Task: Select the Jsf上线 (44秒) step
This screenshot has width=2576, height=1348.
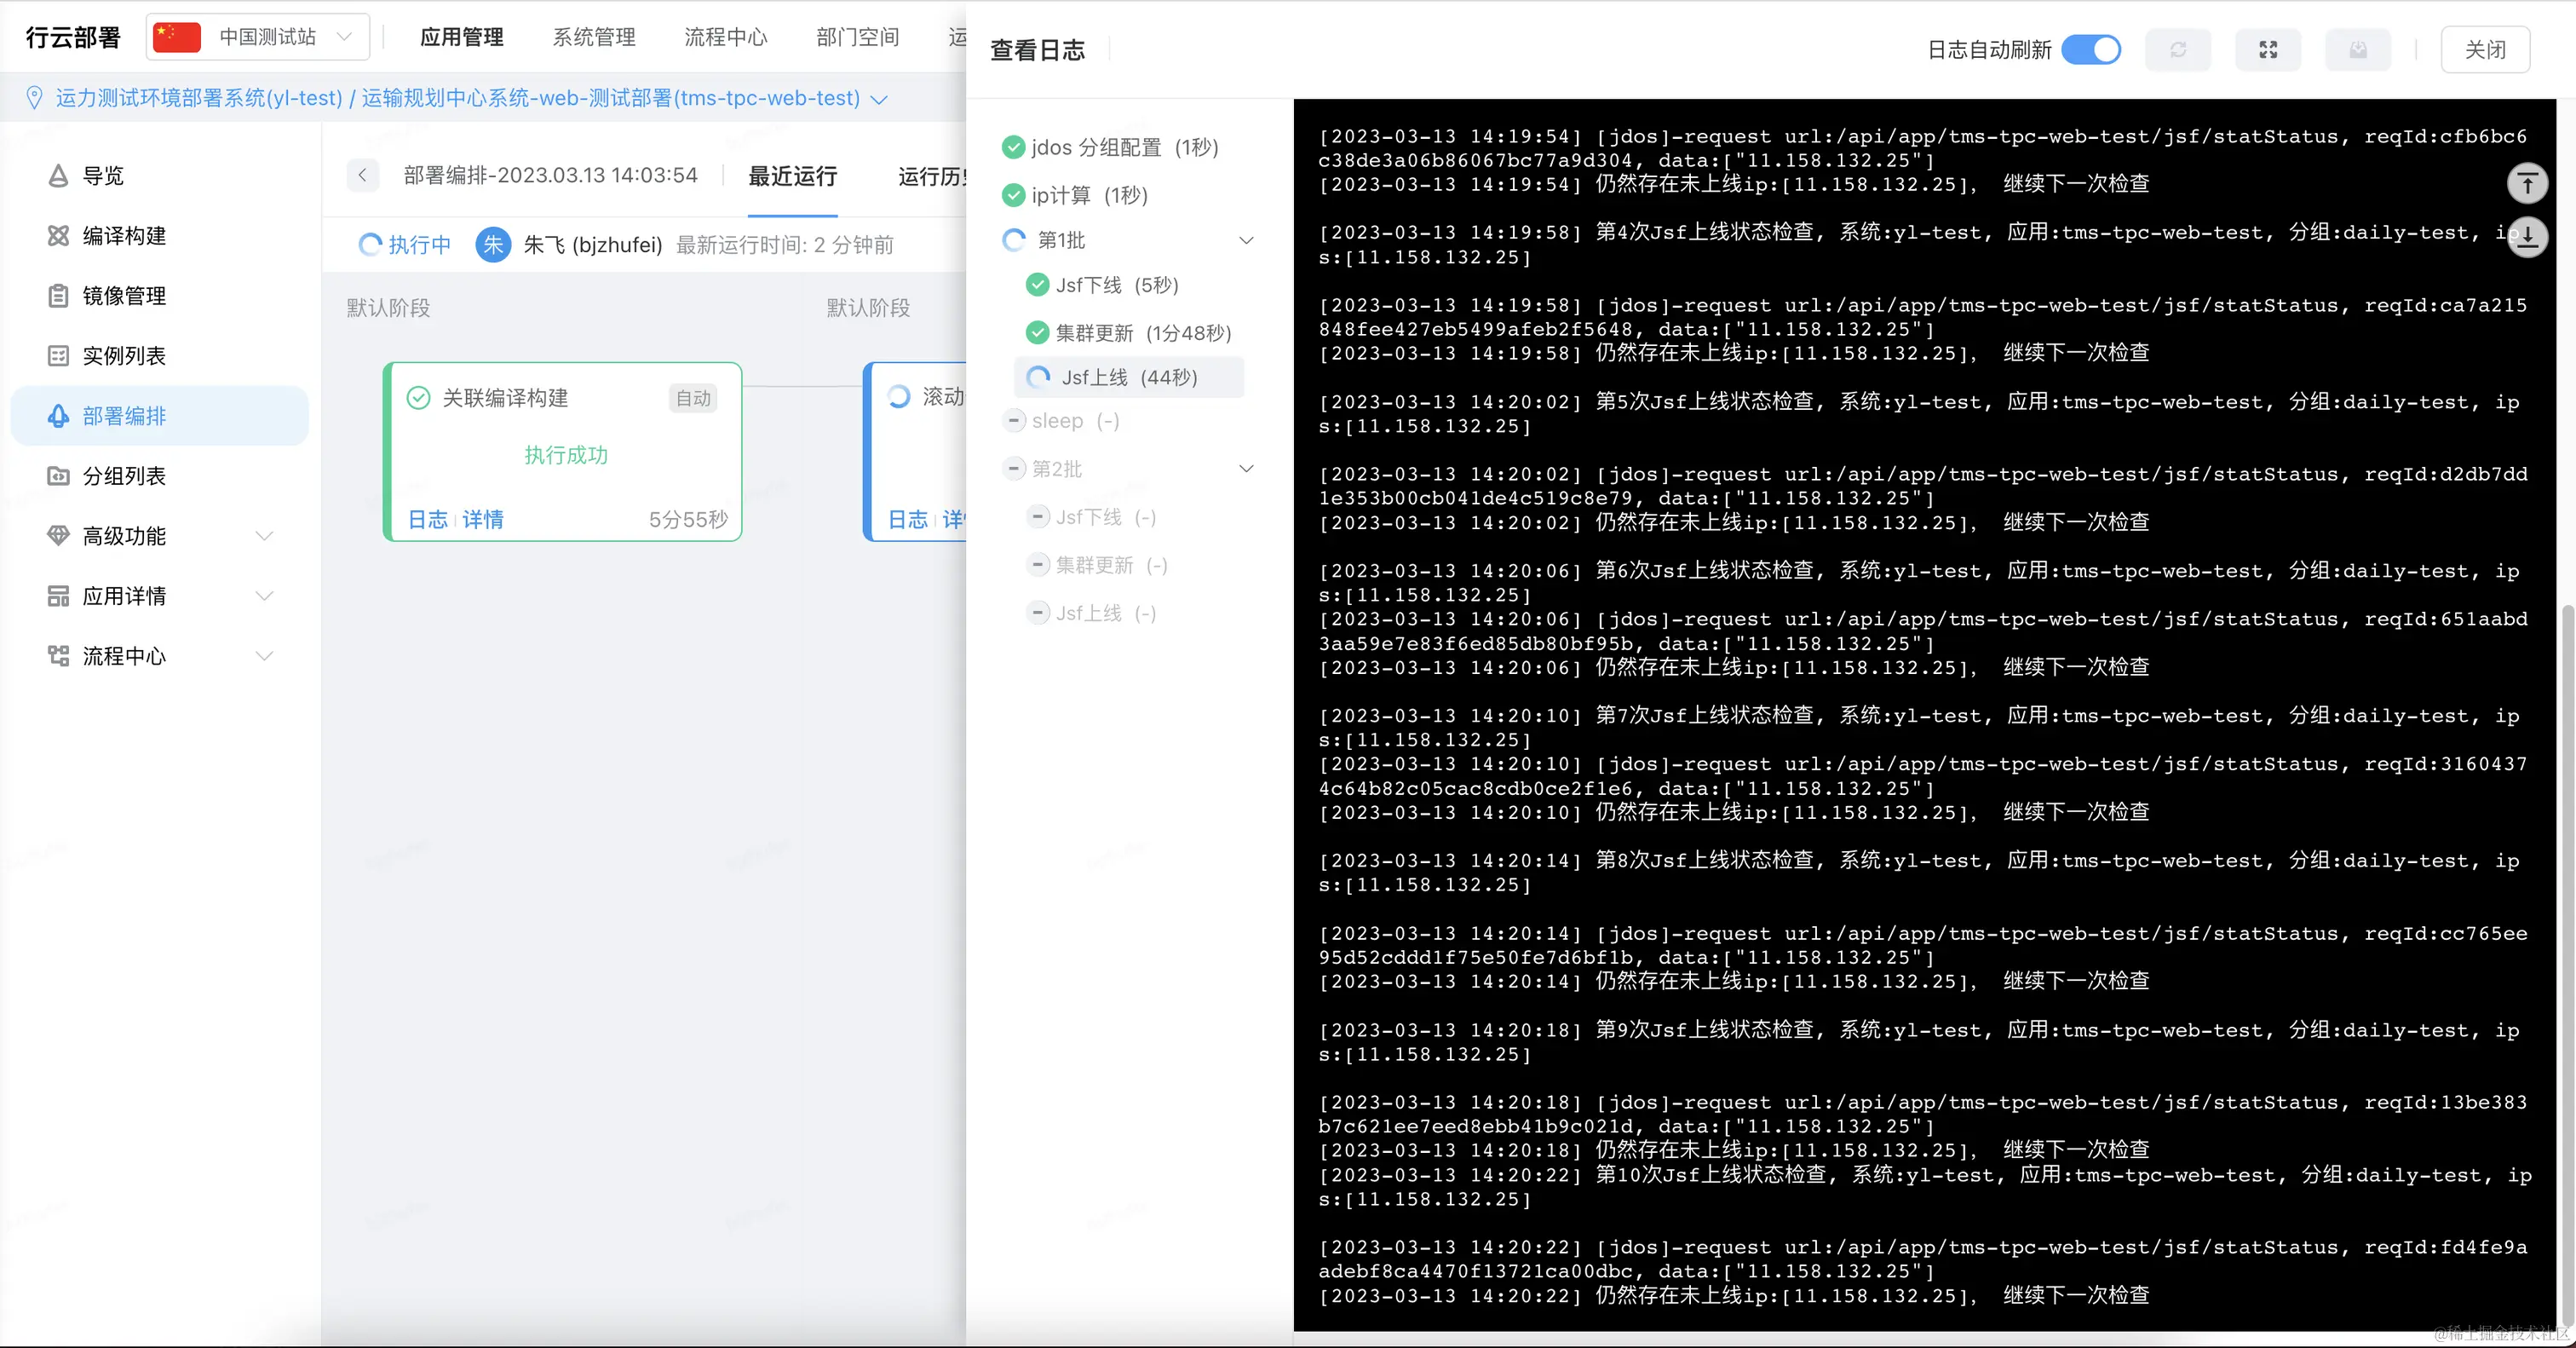Action: [1129, 378]
